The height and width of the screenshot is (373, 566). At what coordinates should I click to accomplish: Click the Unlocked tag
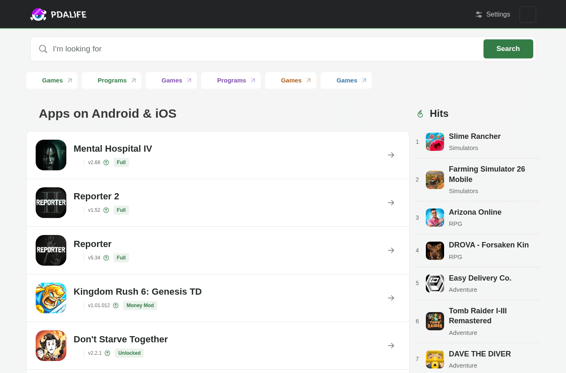pos(129,353)
